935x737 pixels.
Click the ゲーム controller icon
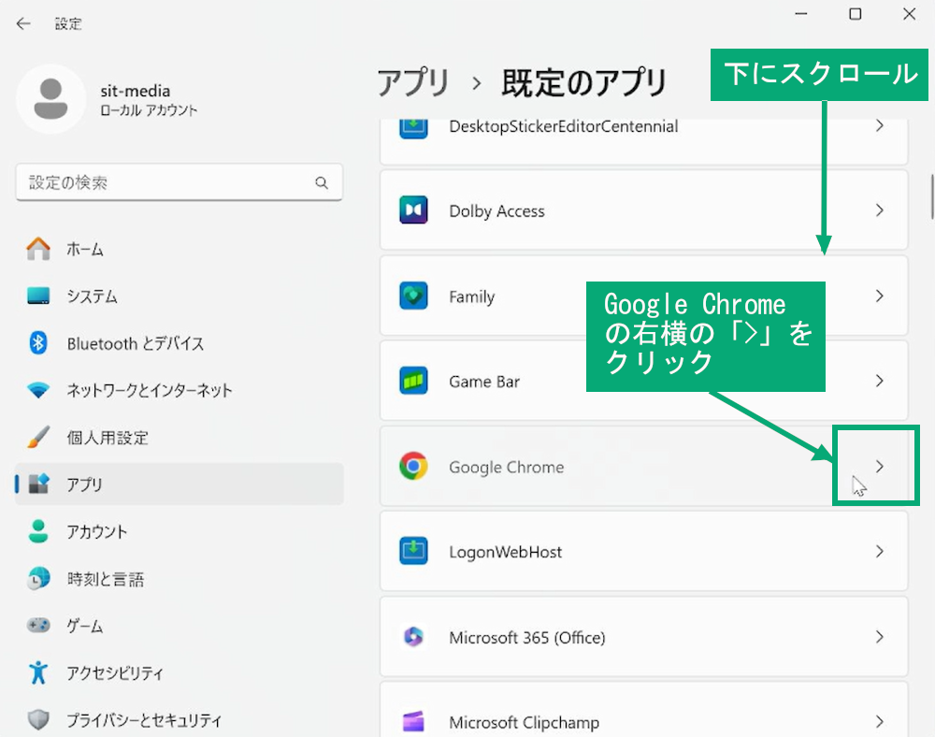(38, 625)
